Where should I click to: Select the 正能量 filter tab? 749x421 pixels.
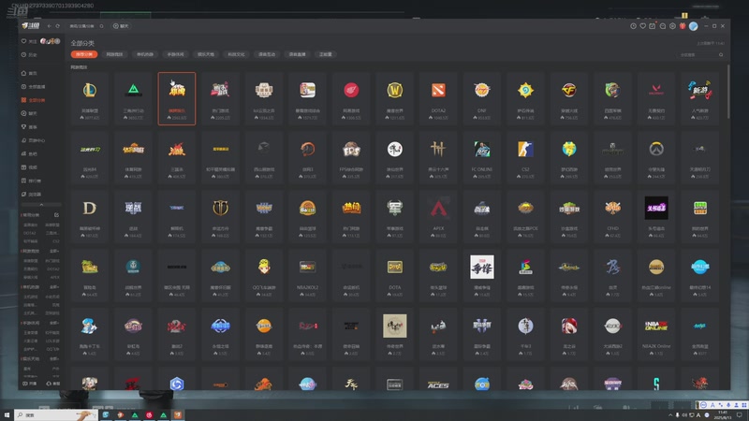(x=326, y=54)
